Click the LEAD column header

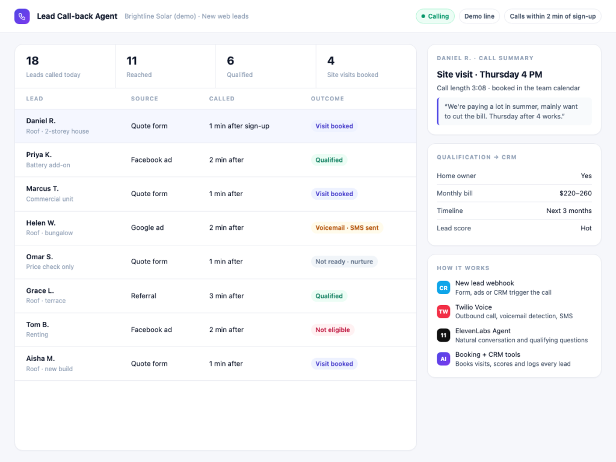(x=34, y=99)
